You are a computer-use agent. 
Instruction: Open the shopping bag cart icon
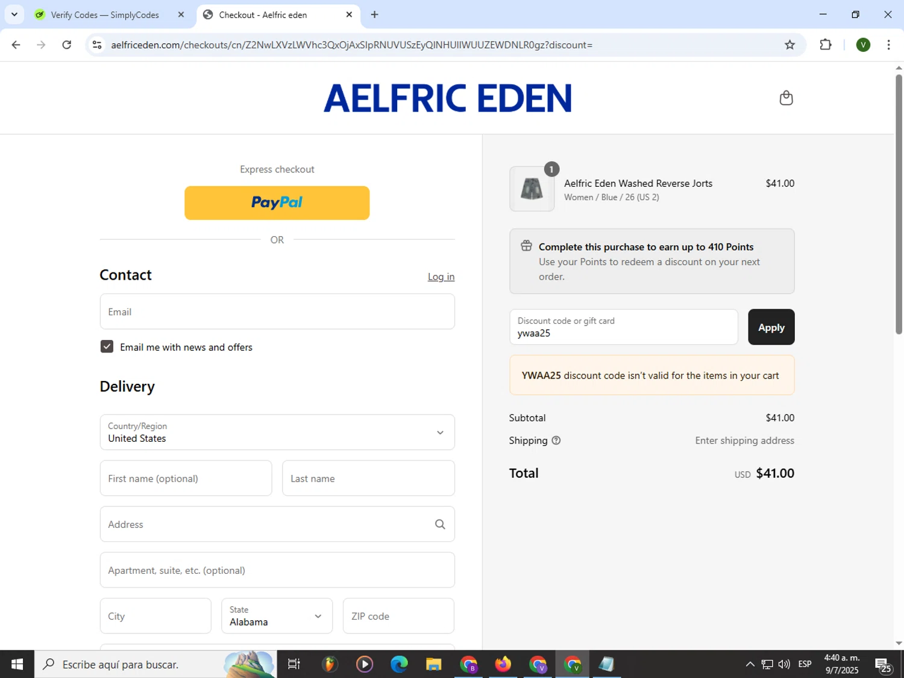tap(786, 98)
